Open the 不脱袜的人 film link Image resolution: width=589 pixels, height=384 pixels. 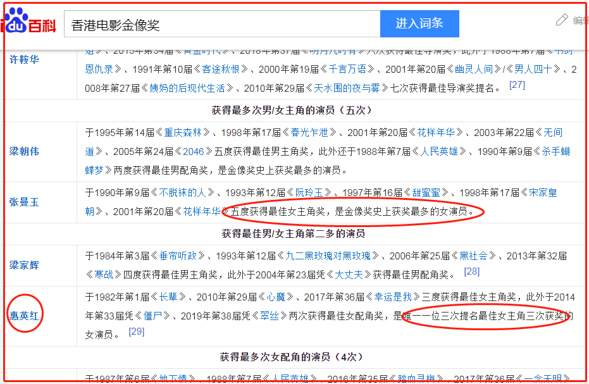(183, 193)
